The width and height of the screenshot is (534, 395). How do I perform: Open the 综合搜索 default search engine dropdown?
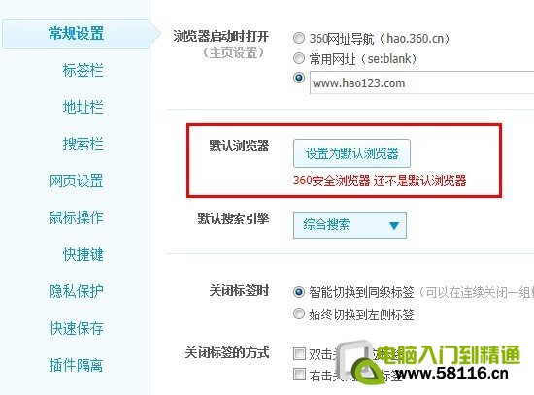350,225
